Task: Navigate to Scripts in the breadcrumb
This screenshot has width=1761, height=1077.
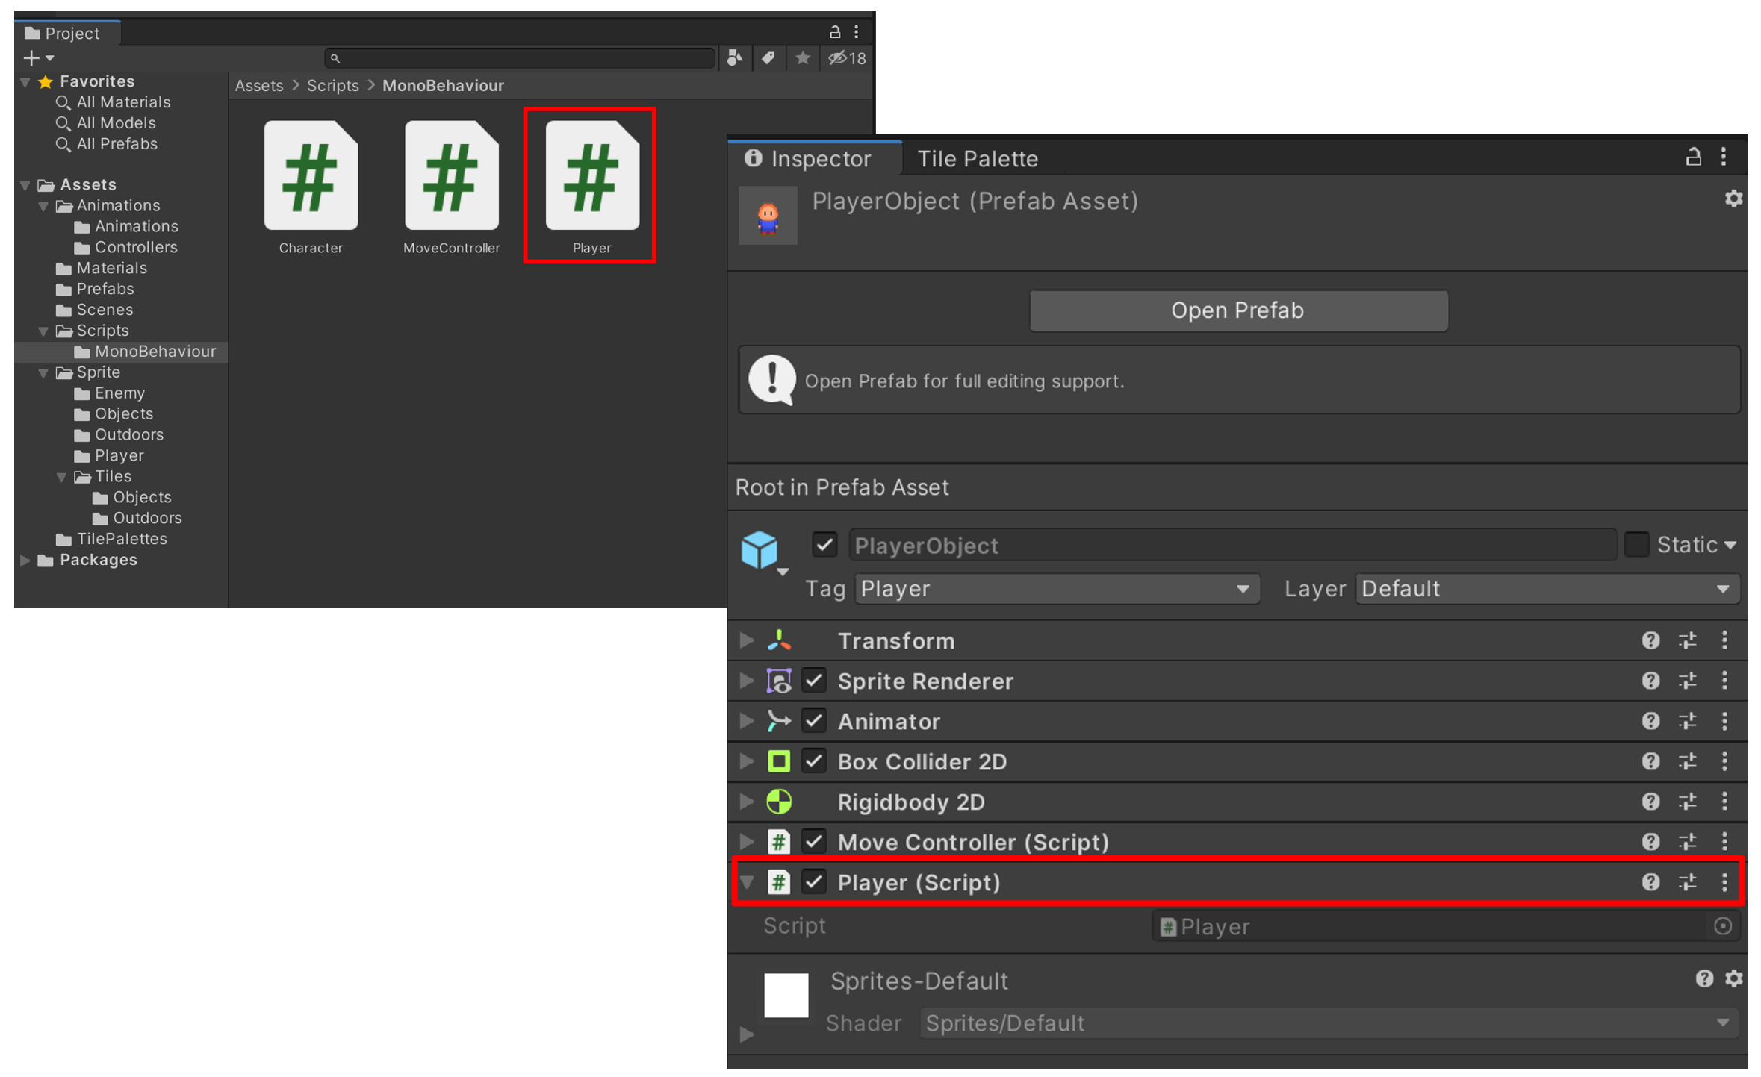Action: pyautogui.click(x=332, y=85)
